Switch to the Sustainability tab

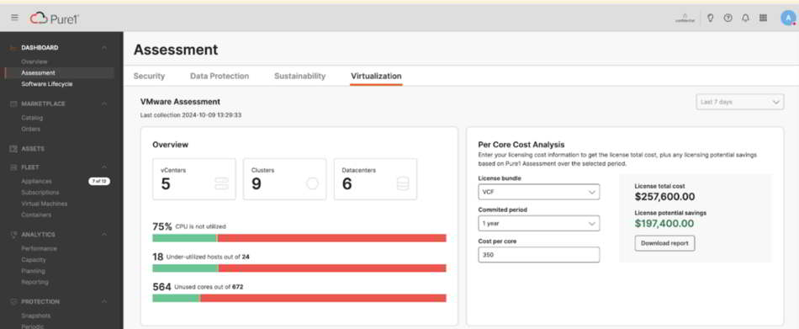(299, 76)
